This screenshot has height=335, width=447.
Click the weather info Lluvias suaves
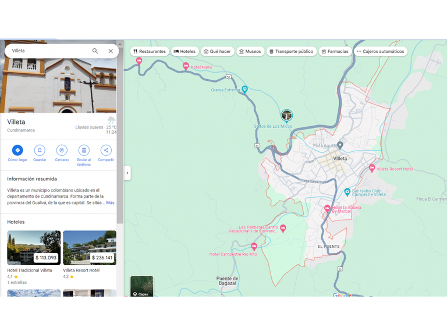click(95, 127)
